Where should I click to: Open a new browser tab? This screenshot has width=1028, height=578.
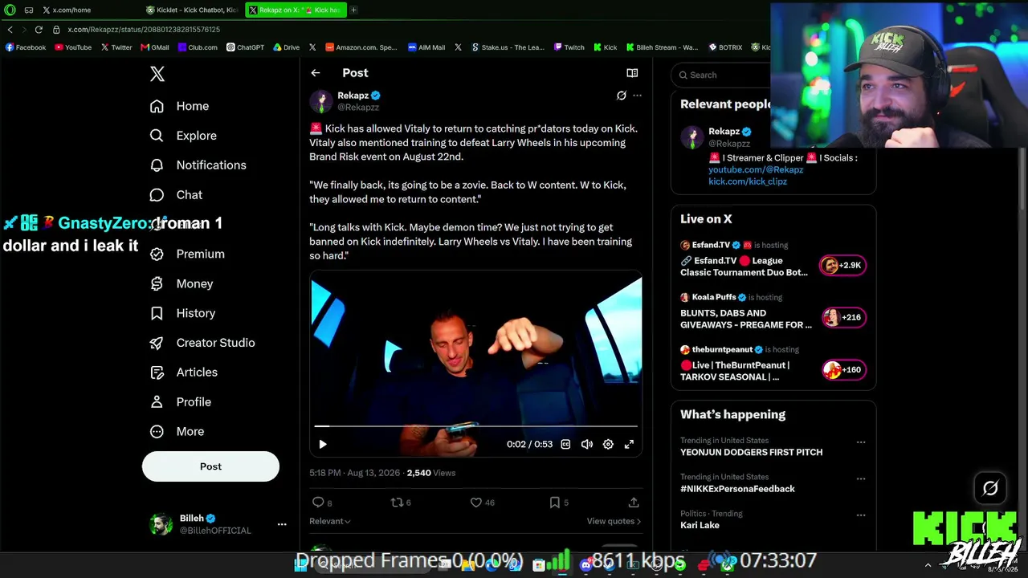click(353, 10)
